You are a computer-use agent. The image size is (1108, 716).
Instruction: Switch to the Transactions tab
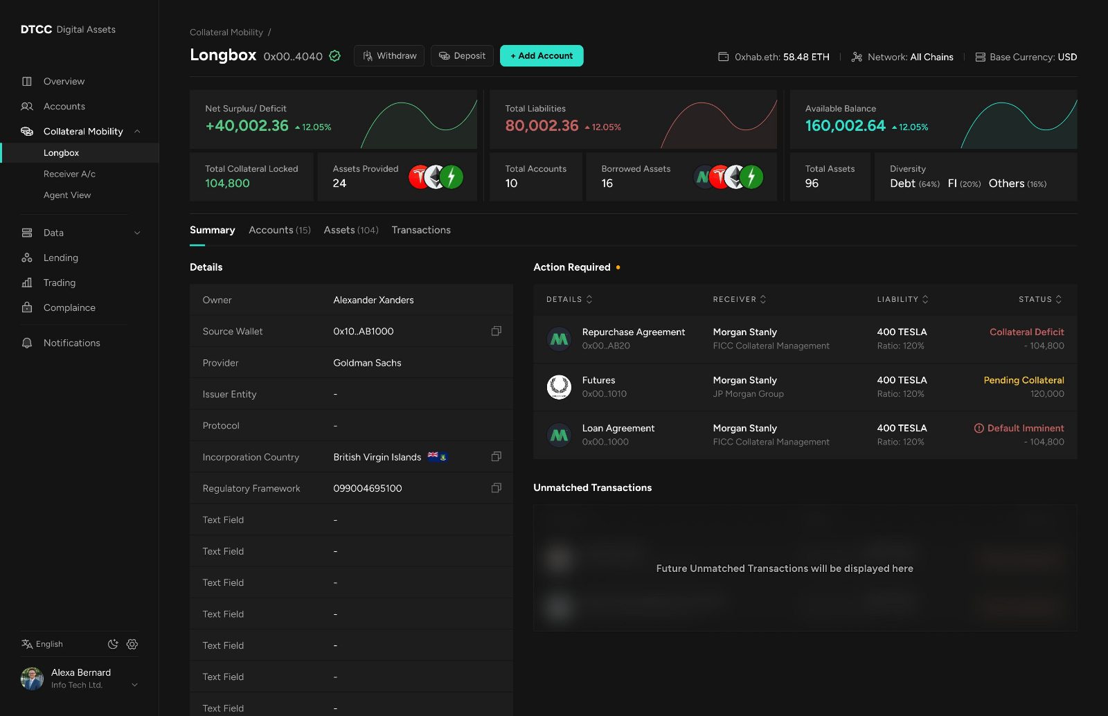tap(421, 230)
